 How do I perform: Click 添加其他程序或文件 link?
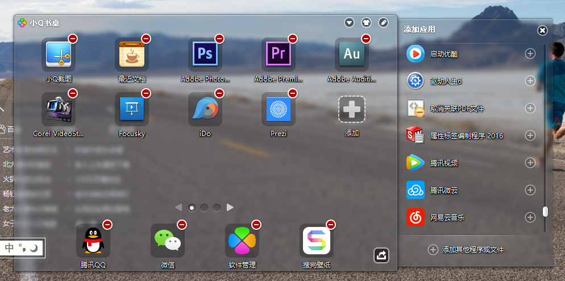coord(466,250)
